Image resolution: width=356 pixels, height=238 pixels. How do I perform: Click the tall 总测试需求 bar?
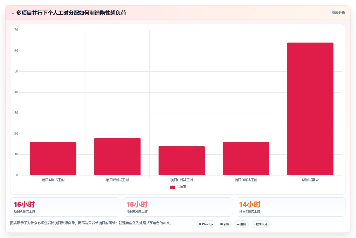(x=310, y=109)
